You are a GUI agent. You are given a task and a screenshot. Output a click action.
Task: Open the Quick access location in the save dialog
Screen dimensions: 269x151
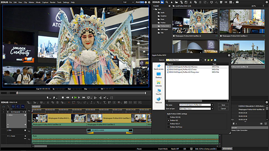click(x=159, y=67)
